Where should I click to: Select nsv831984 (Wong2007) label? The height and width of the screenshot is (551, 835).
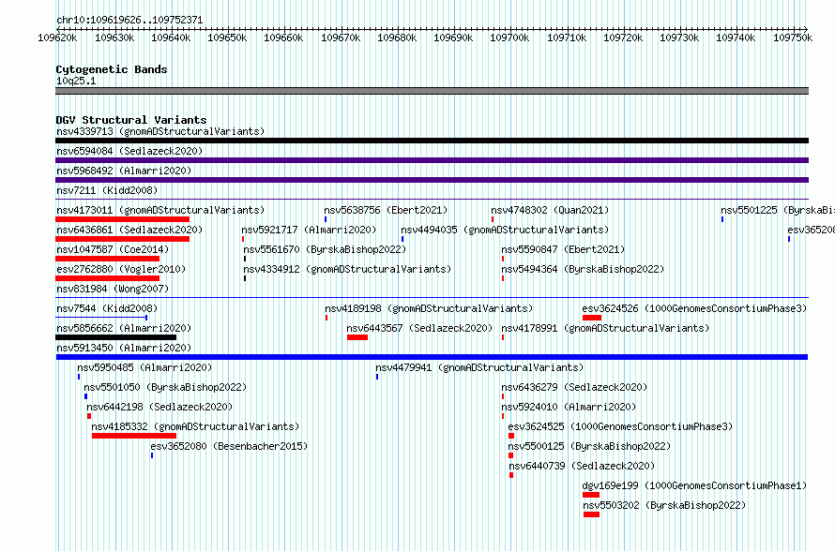(113, 289)
